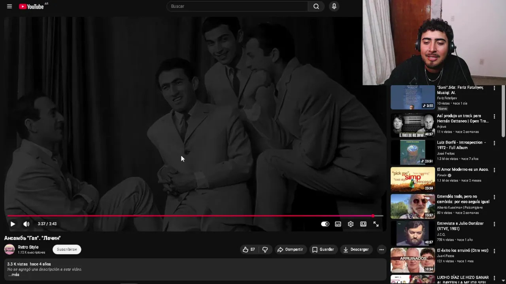506x284 pixels.
Task: Share via the Compartir button
Action: (290, 250)
